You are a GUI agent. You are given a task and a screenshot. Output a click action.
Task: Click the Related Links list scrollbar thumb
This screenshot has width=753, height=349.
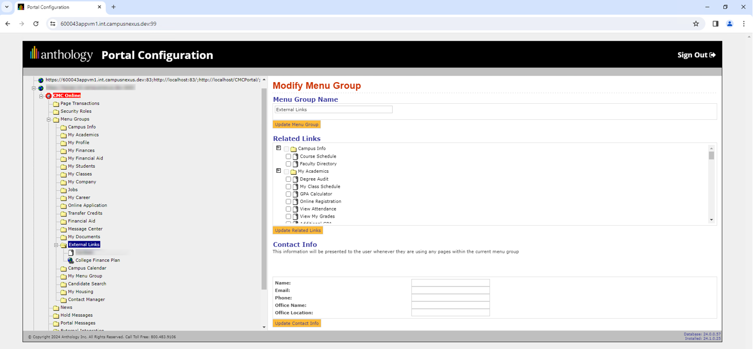click(712, 156)
